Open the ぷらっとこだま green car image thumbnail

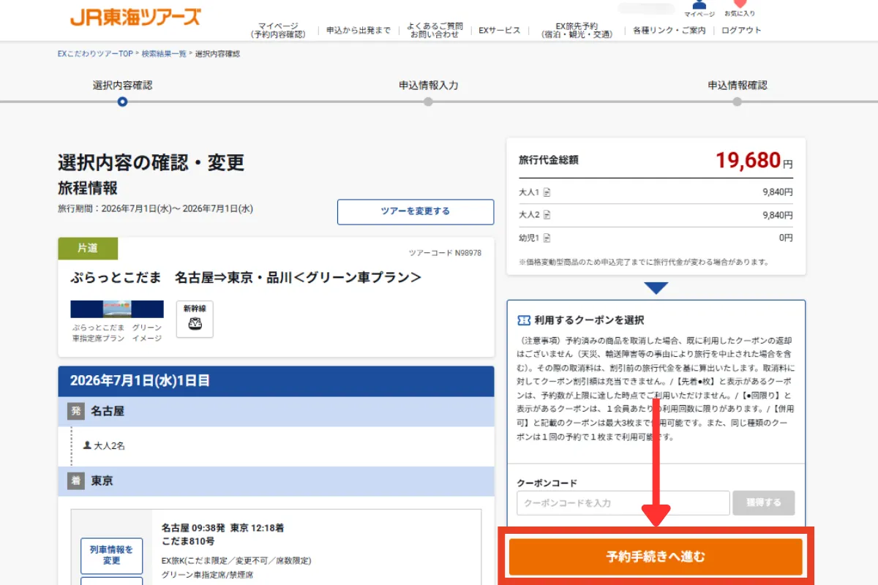[x=117, y=309]
